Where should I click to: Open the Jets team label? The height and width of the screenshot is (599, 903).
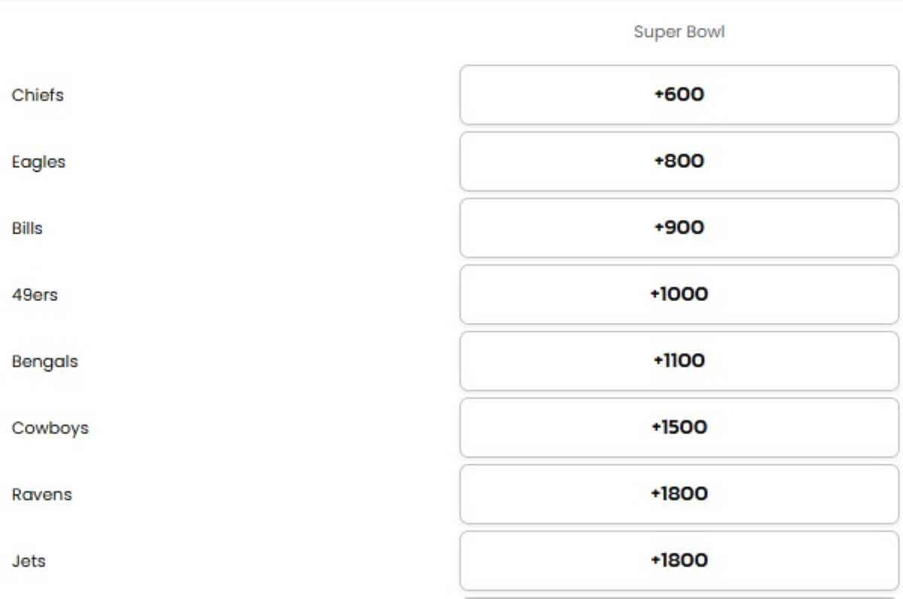pyautogui.click(x=29, y=561)
